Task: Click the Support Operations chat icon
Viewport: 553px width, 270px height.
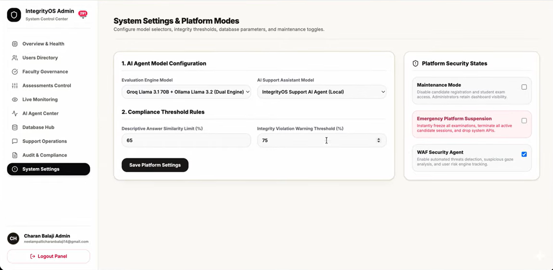Action: coord(15,141)
